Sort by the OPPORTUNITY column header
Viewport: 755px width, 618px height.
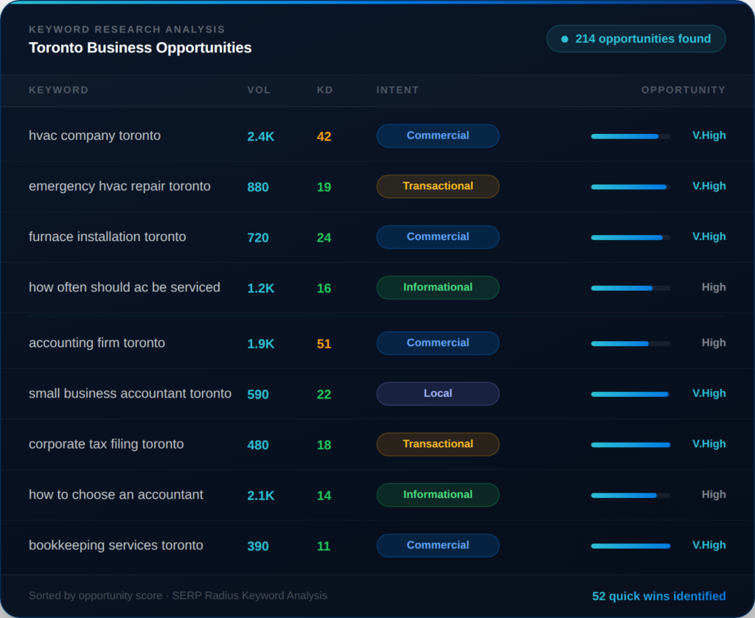tap(683, 90)
